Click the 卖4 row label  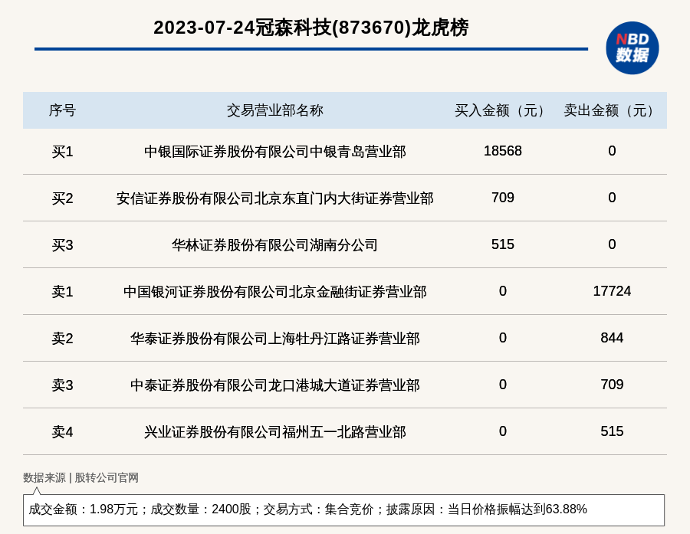click(62, 432)
